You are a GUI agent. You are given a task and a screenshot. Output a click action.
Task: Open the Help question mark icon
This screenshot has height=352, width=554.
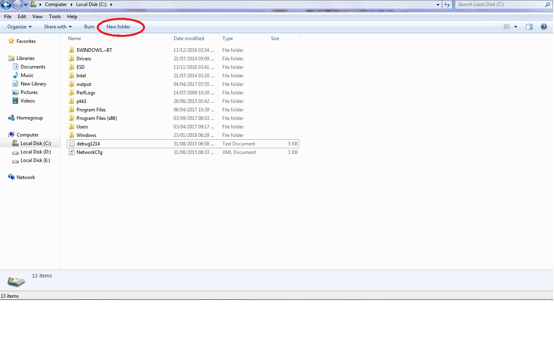coord(544,26)
